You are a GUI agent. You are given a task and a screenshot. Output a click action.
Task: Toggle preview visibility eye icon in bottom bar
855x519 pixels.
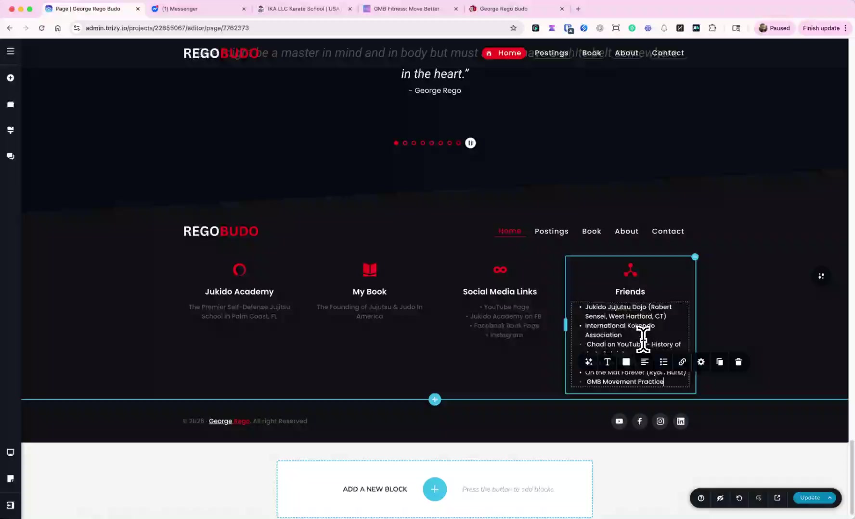pos(720,498)
